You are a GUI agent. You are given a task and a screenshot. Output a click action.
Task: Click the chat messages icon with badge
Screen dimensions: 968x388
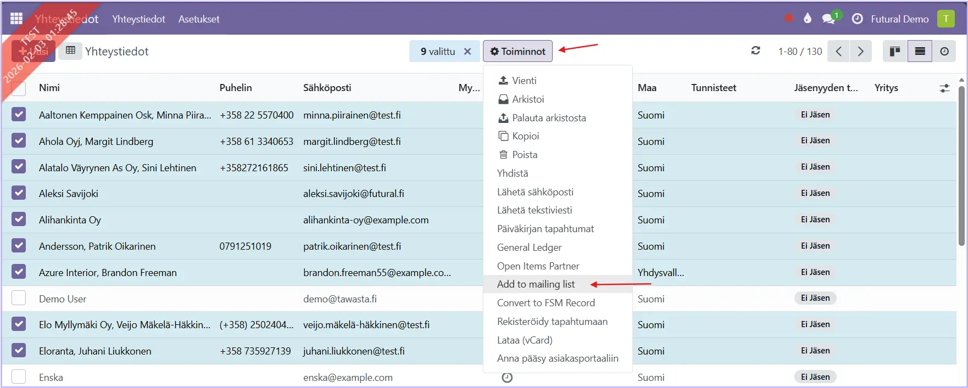828,19
